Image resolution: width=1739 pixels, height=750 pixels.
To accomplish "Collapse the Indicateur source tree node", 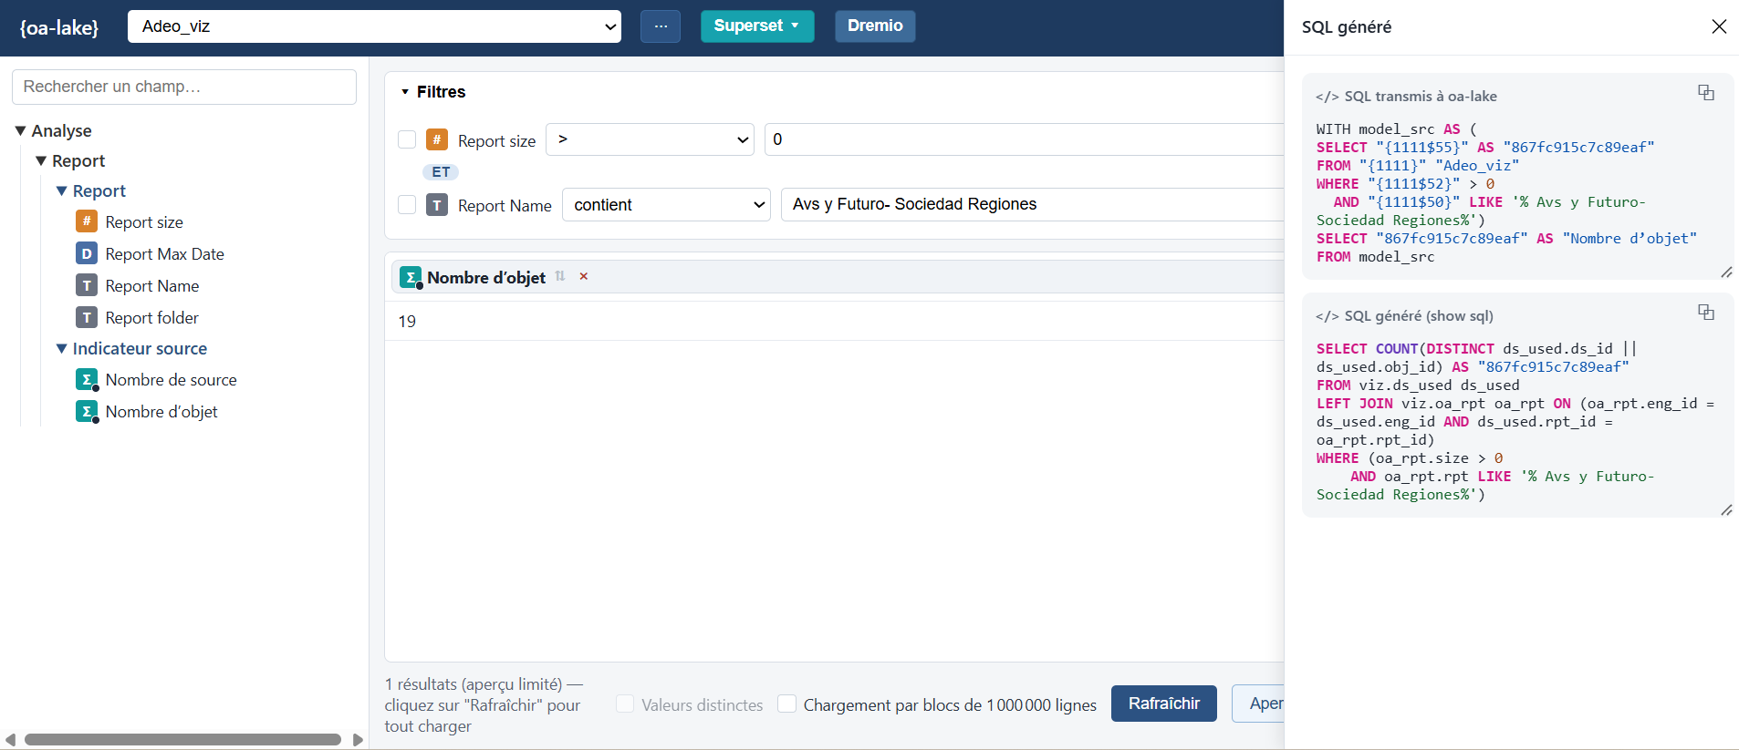I will [x=61, y=348].
